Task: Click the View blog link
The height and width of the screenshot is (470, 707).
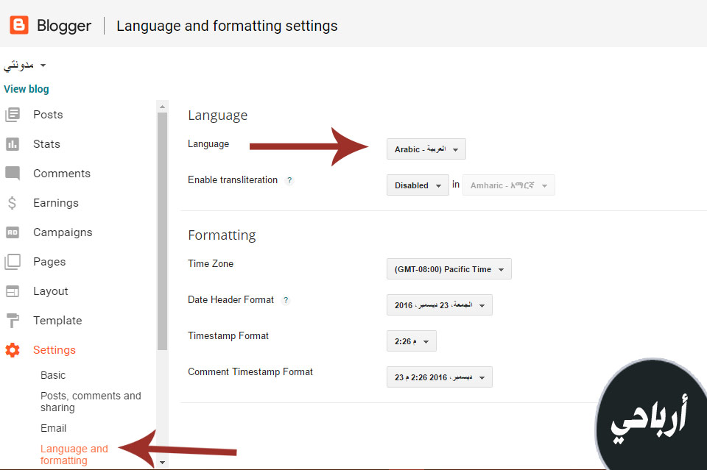Action: point(27,89)
